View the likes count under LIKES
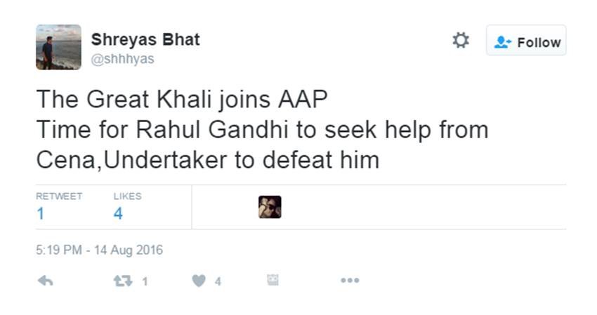The height and width of the screenshot is (315, 597). coord(118,213)
